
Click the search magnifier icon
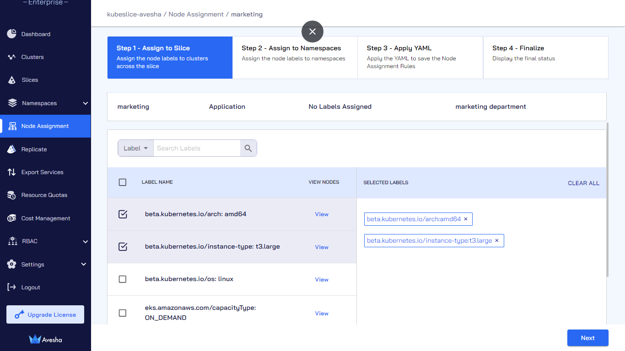248,148
